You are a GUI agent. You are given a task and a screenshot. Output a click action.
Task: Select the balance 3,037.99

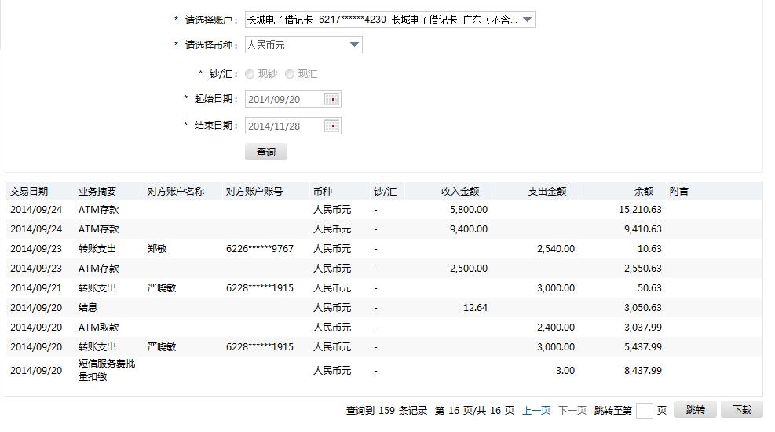642,328
